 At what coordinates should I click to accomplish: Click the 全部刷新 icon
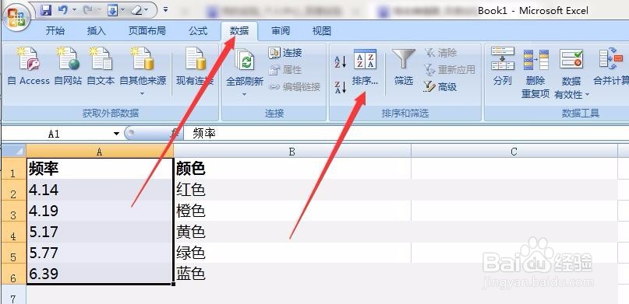point(245,61)
